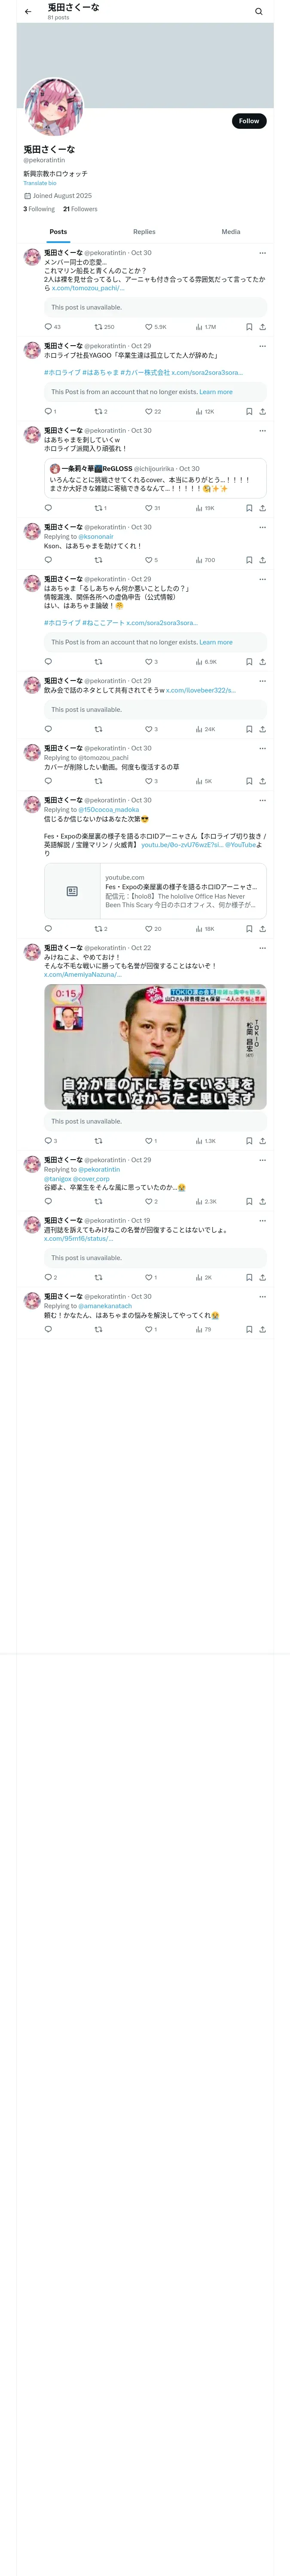Open the youtube.com Fes Expo link card
The height and width of the screenshot is (2576, 290).
(x=155, y=891)
